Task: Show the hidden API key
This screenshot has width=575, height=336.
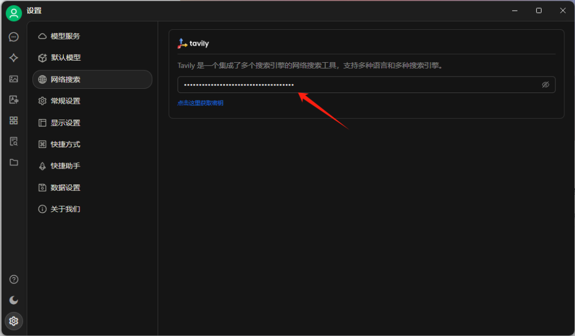Action: point(545,85)
